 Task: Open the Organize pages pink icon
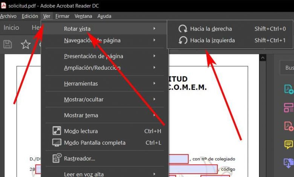pyautogui.click(x=289, y=107)
